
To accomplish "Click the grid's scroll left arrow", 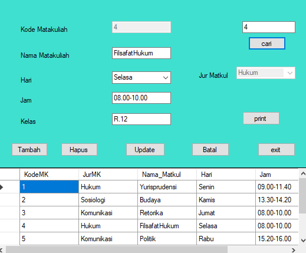I will [x=2, y=250].
